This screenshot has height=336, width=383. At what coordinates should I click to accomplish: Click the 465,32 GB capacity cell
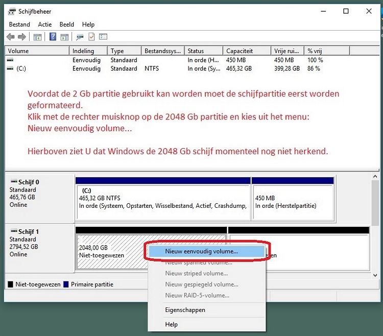click(238, 68)
